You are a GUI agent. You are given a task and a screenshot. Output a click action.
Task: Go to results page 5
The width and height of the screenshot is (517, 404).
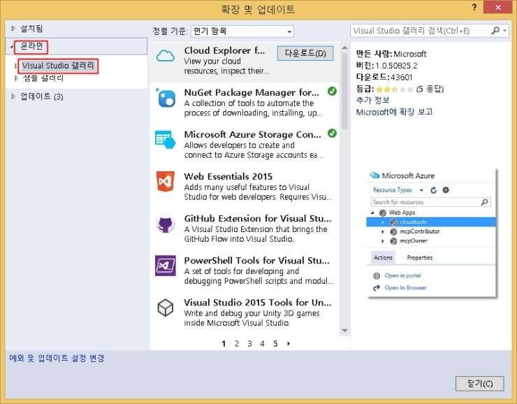pyautogui.click(x=275, y=344)
